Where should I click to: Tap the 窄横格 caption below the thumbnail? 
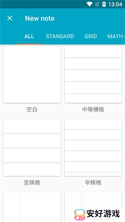click(93, 183)
